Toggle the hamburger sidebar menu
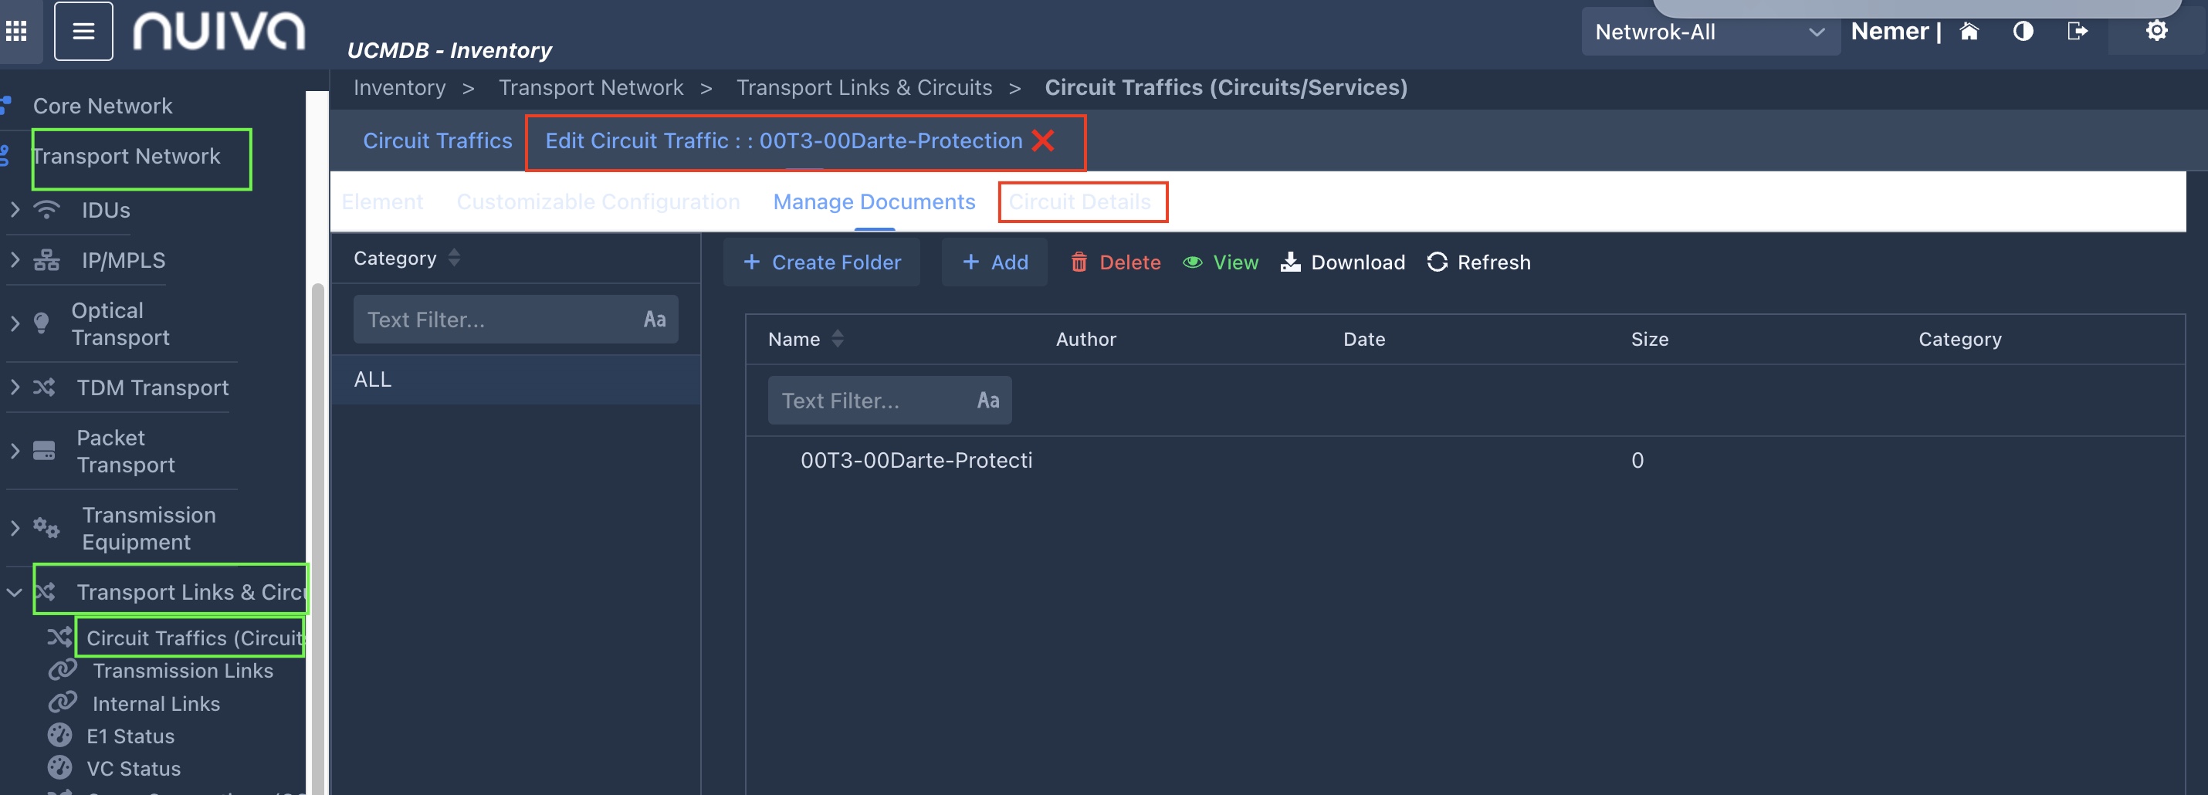The image size is (2208, 795). 83,32
